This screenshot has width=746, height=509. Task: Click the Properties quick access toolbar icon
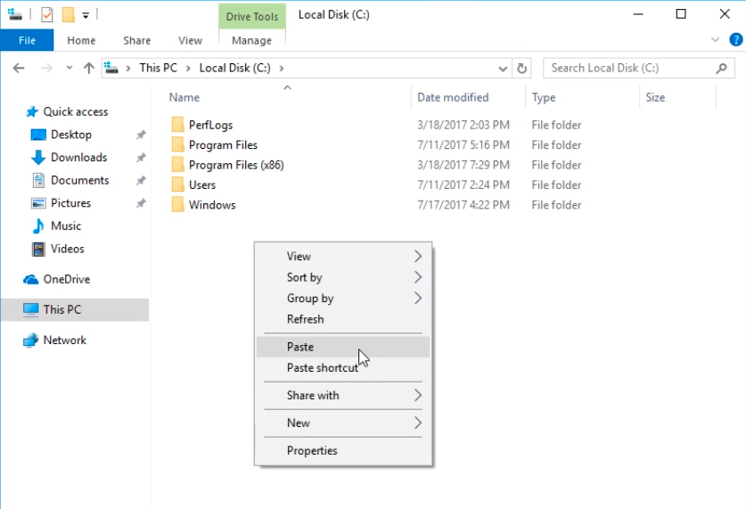coord(47,15)
